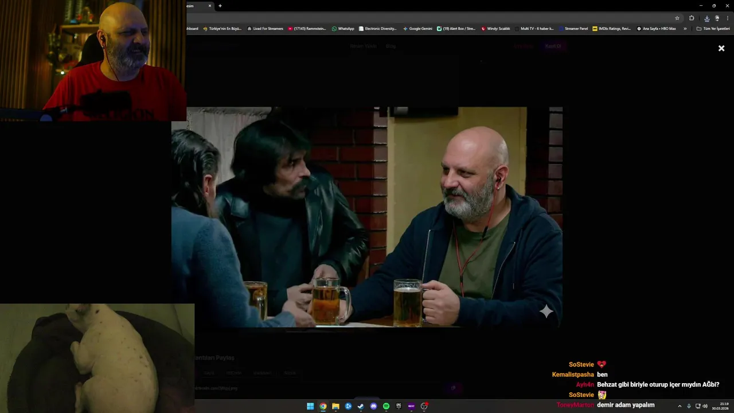Open the 'Windy: Sıcaklık' bookmark
Screen dimensions: 734x413
click(x=495, y=28)
